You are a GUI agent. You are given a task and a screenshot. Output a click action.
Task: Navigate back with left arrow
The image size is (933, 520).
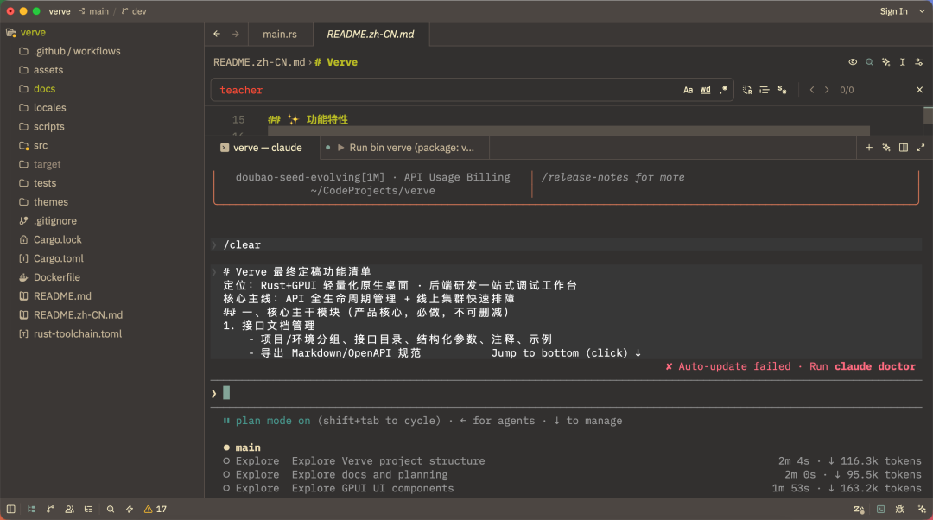tap(217, 34)
